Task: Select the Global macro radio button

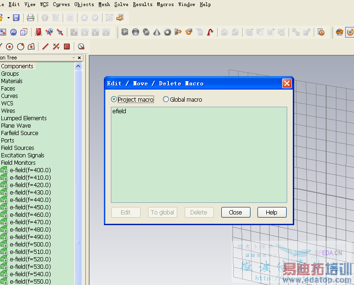Action: 166,99
